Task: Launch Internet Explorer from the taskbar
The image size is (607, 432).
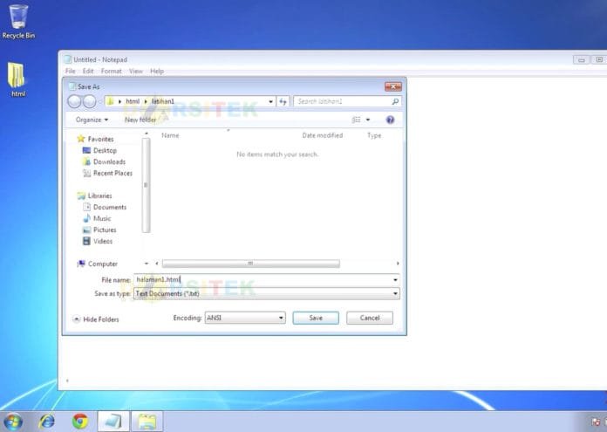Action: click(47, 422)
